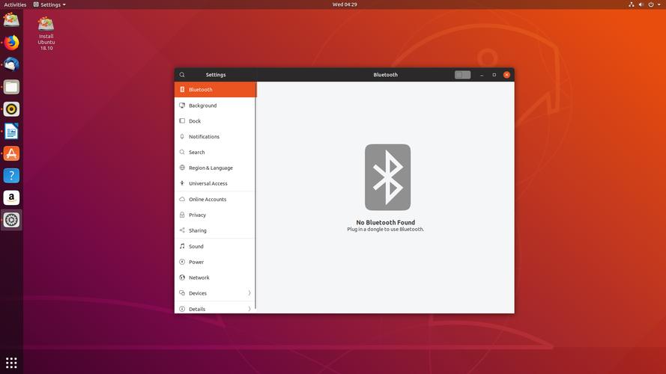Viewport: 666px width, 374px height.
Task: Open Files from the dock
Action: tap(11, 87)
